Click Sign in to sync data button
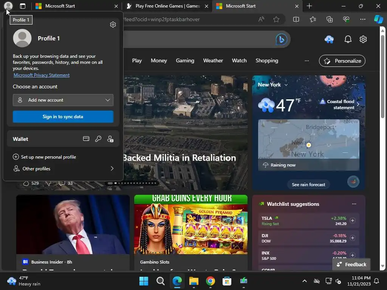The width and height of the screenshot is (387, 290). click(63, 117)
